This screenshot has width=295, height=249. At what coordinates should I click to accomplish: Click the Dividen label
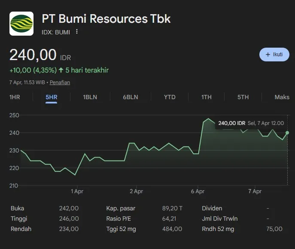pyautogui.click(x=212, y=208)
